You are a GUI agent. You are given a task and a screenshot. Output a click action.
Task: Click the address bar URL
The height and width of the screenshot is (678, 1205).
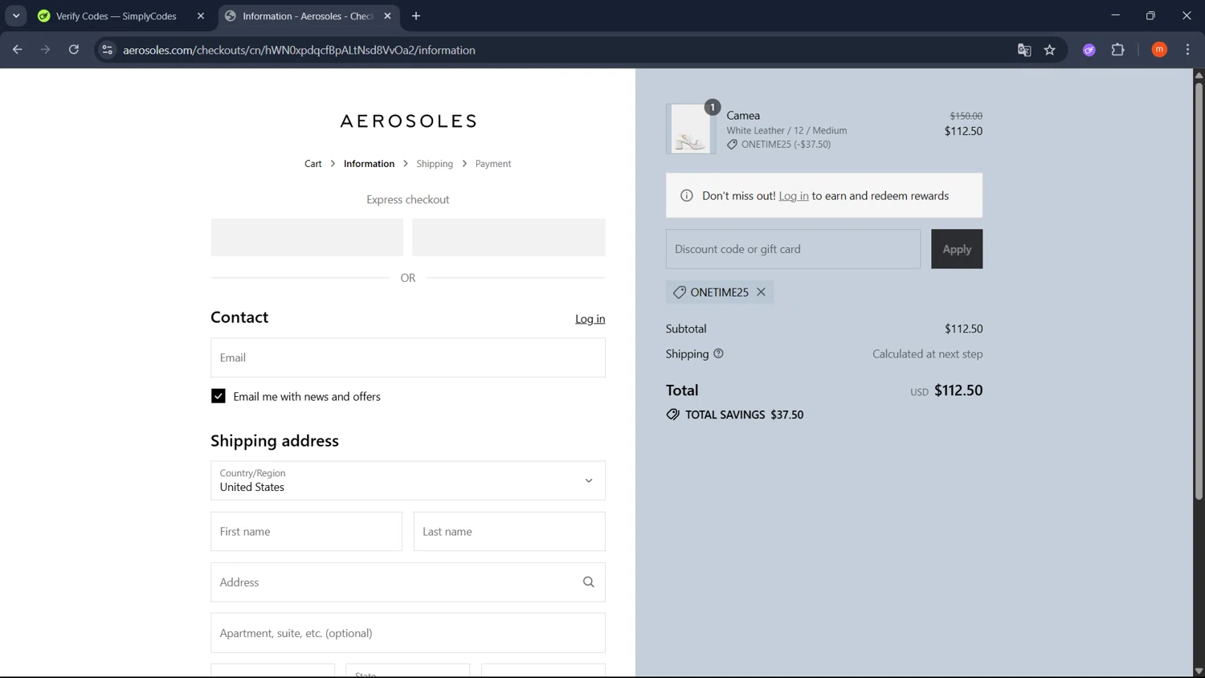[x=299, y=50]
